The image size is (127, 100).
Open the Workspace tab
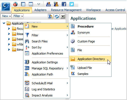pyautogui.click(x=93, y=10)
